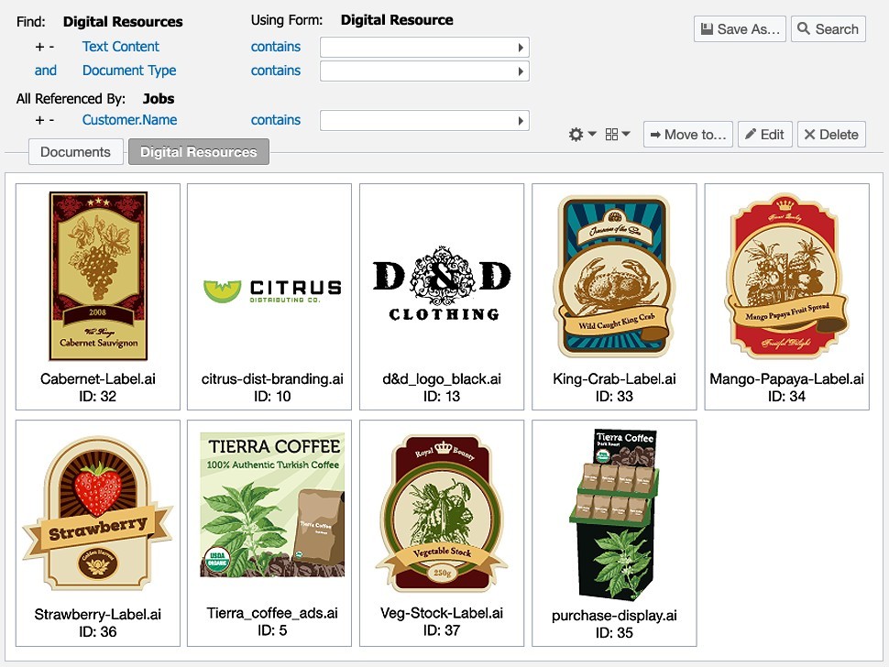
Task: Click the Edit button
Action: tap(765, 135)
